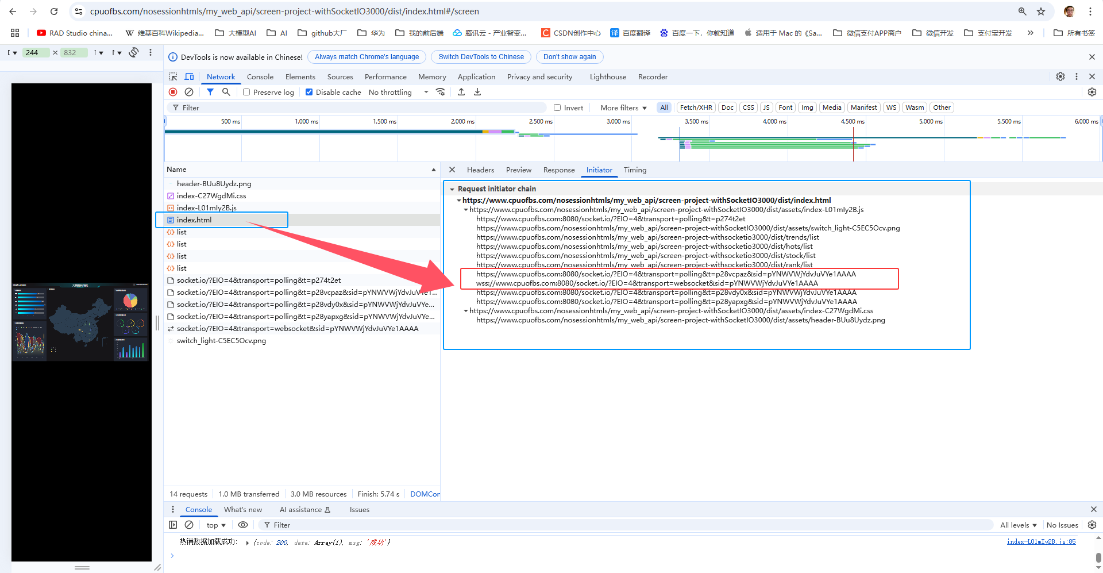This screenshot has width=1103, height=573.
Task: Stop recording network log
Action: point(173,92)
